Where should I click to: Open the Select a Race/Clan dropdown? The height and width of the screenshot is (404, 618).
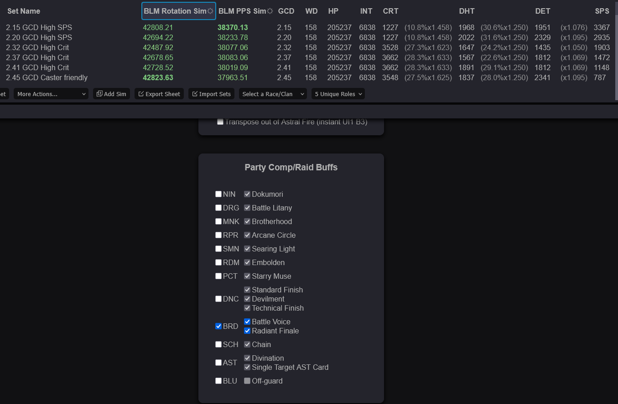tap(273, 94)
